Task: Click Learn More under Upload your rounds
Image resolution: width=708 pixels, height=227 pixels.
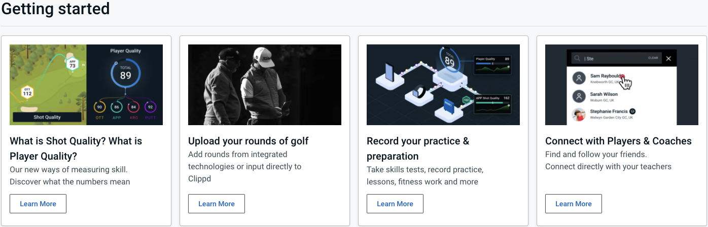Action: 217,204
